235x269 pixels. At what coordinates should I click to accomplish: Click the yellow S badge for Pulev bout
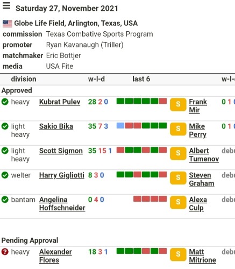coord(178,104)
